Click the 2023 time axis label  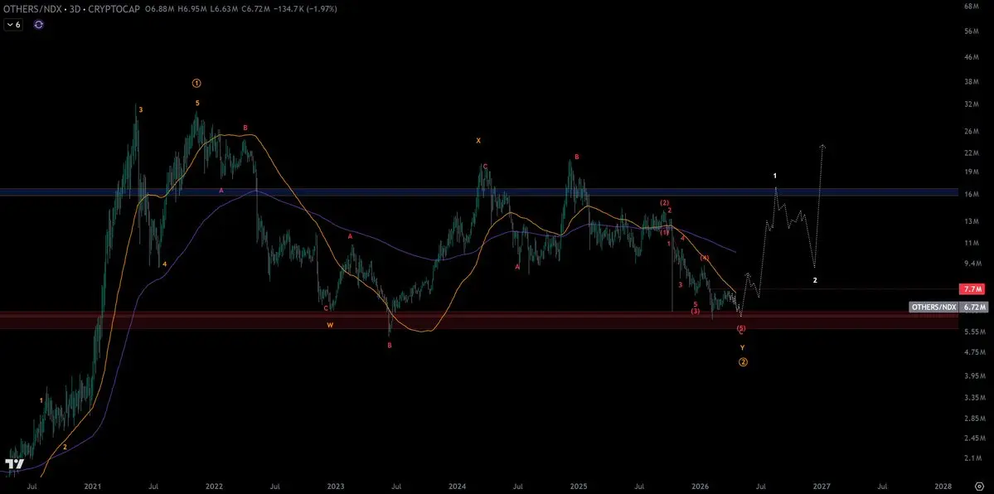(336, 487)
